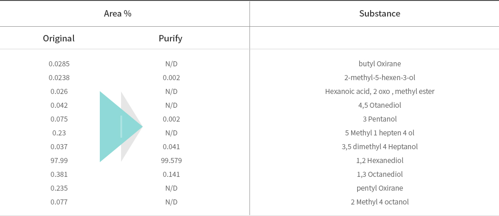
Task: Click the 97.99 original value
Action: 59,160
